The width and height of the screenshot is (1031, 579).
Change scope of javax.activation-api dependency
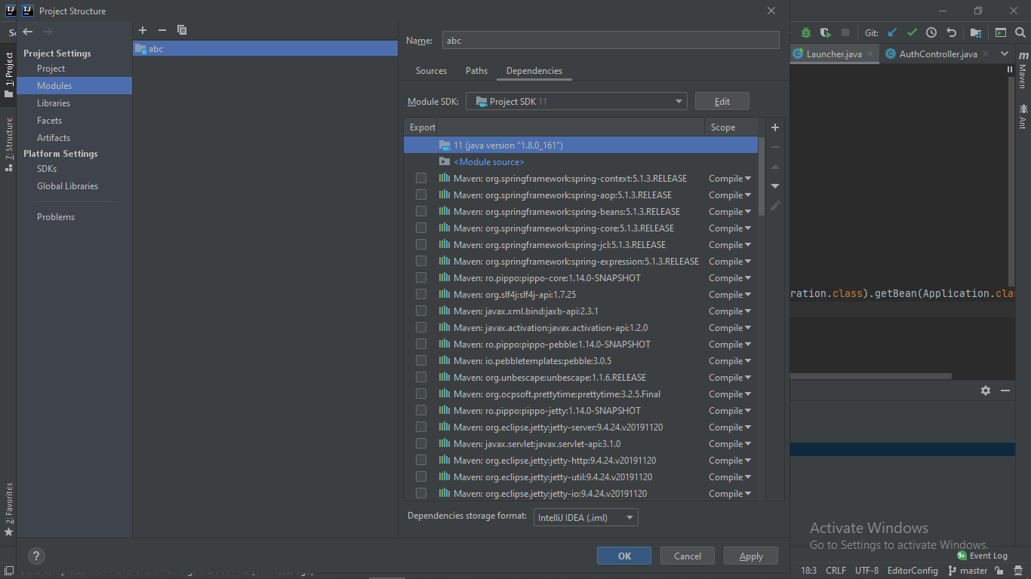[730, 328]
